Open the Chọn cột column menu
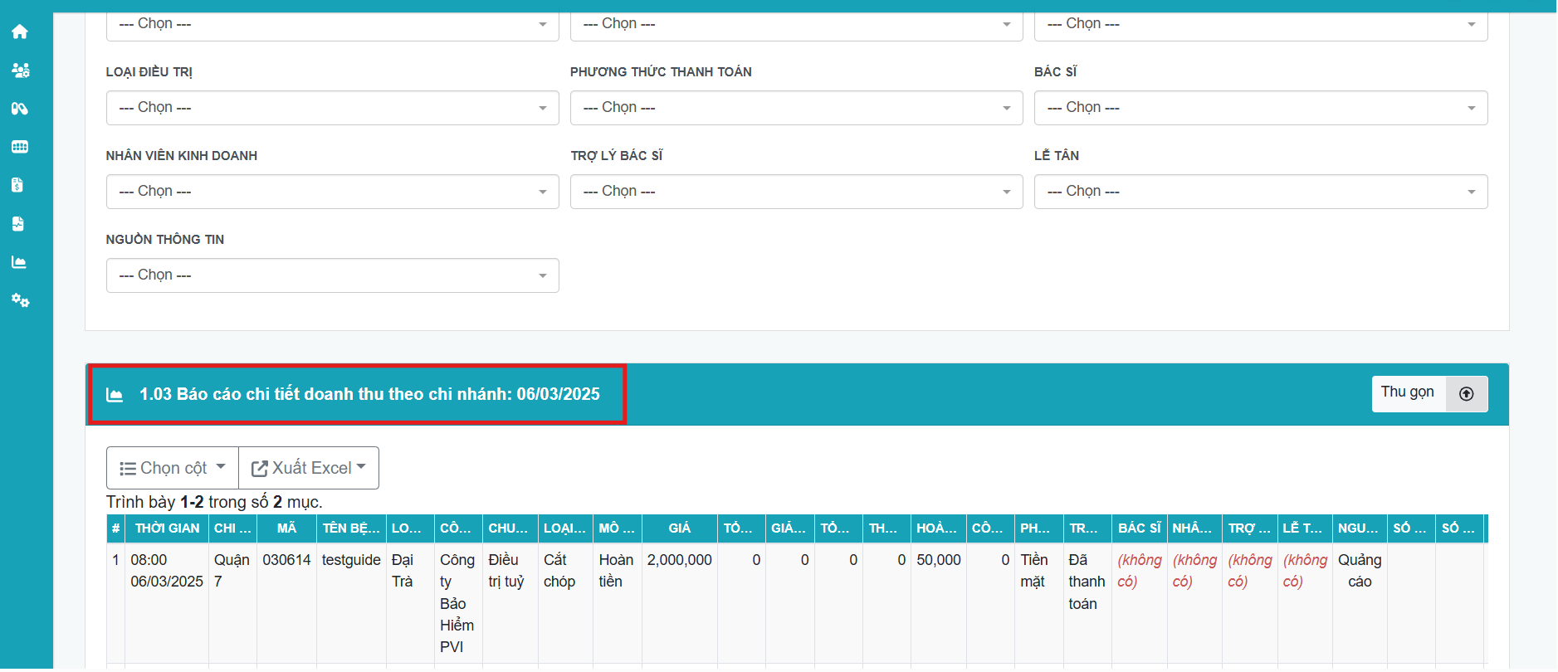This screenshot has height=672, width=1558. (x=173, y=468)
